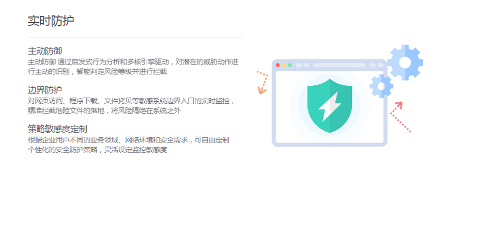Click the light blue circle behind shield
The height and width of the screenshot is (238, 496).
329,106
